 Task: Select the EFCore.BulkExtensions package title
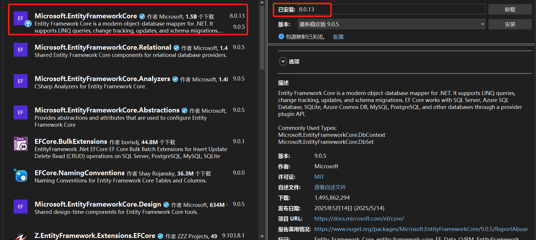[71, 142]
